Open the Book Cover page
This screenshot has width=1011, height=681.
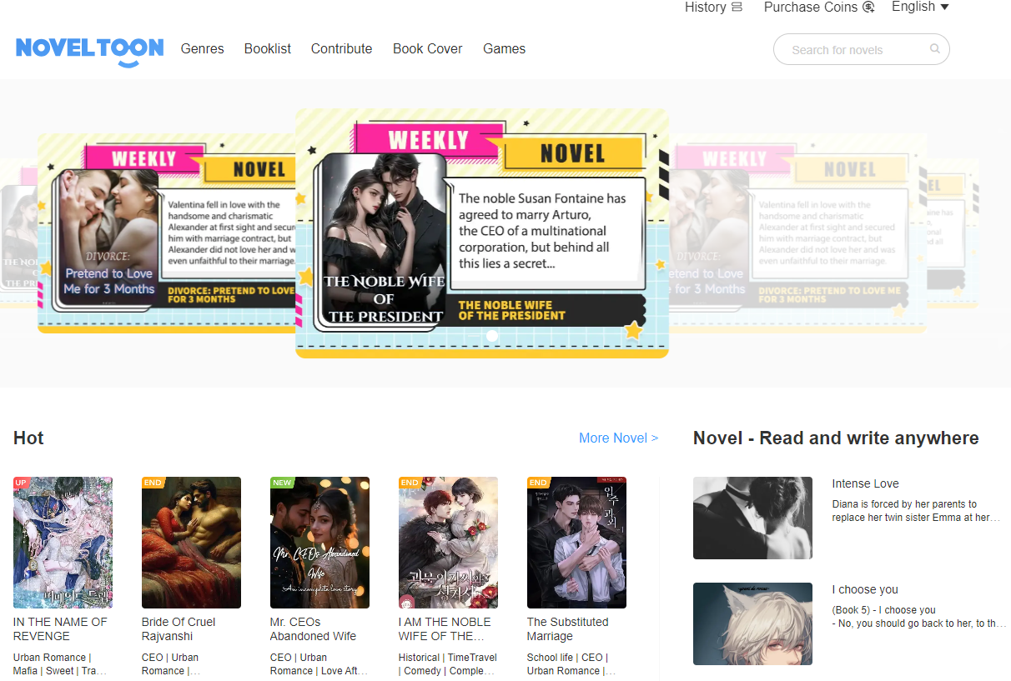coord(428,49)
